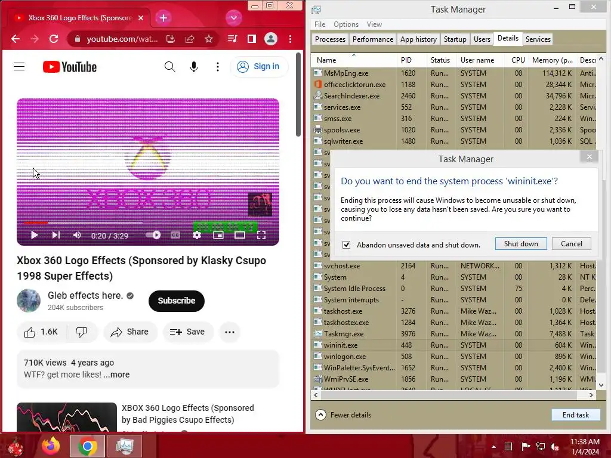Click the muted volume tray icon

[x=555, y=446]
